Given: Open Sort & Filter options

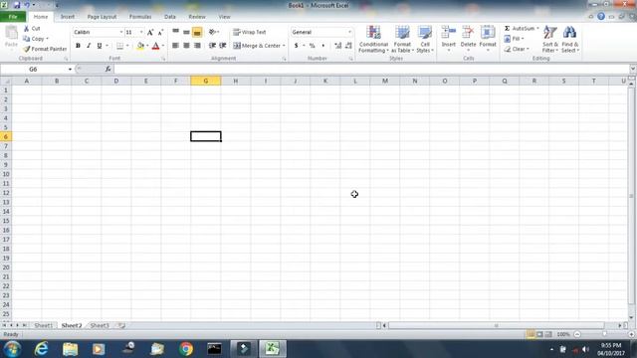Looking at the screenshot, I should tap(550, 39).
